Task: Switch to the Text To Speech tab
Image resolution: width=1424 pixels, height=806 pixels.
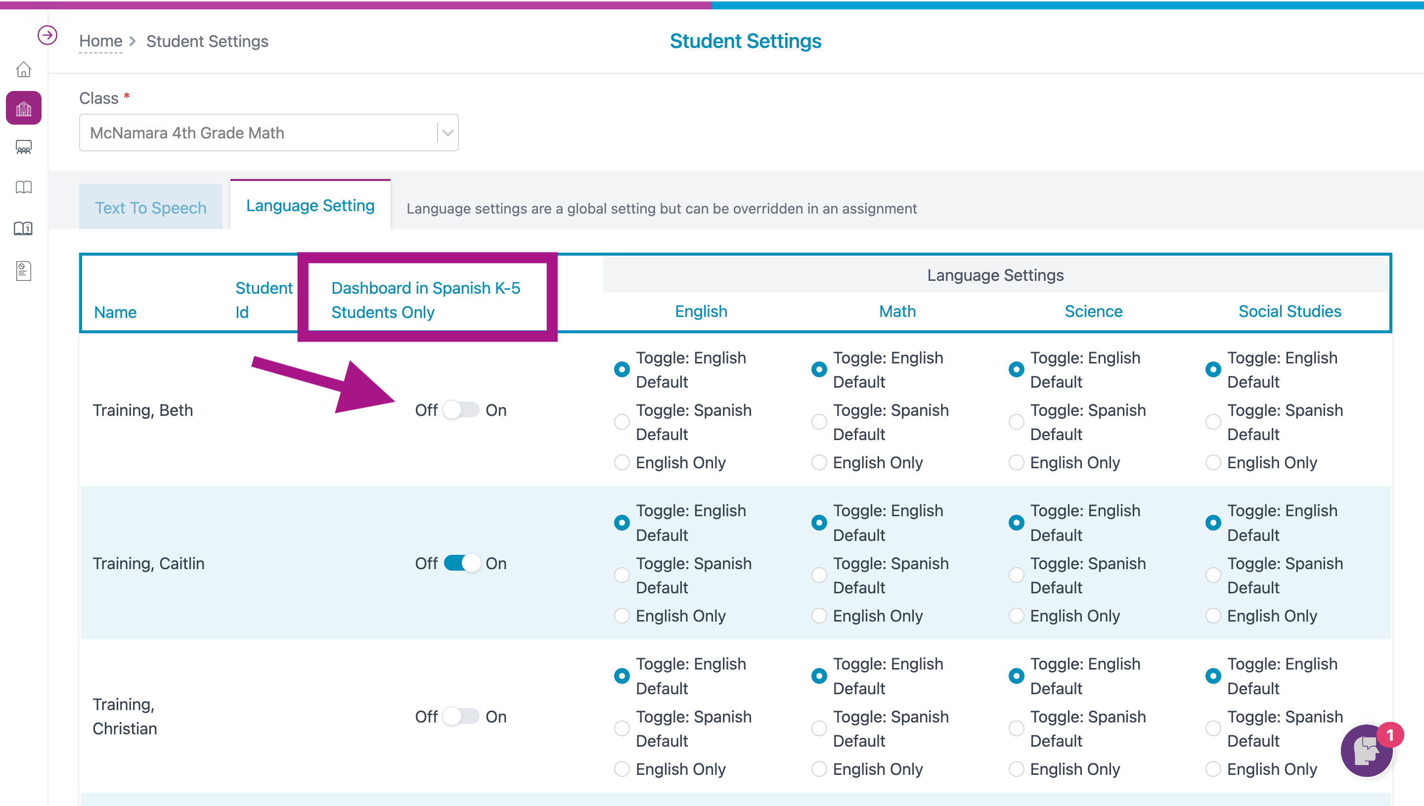Action: pyautogui.click(x=150, y=208)
